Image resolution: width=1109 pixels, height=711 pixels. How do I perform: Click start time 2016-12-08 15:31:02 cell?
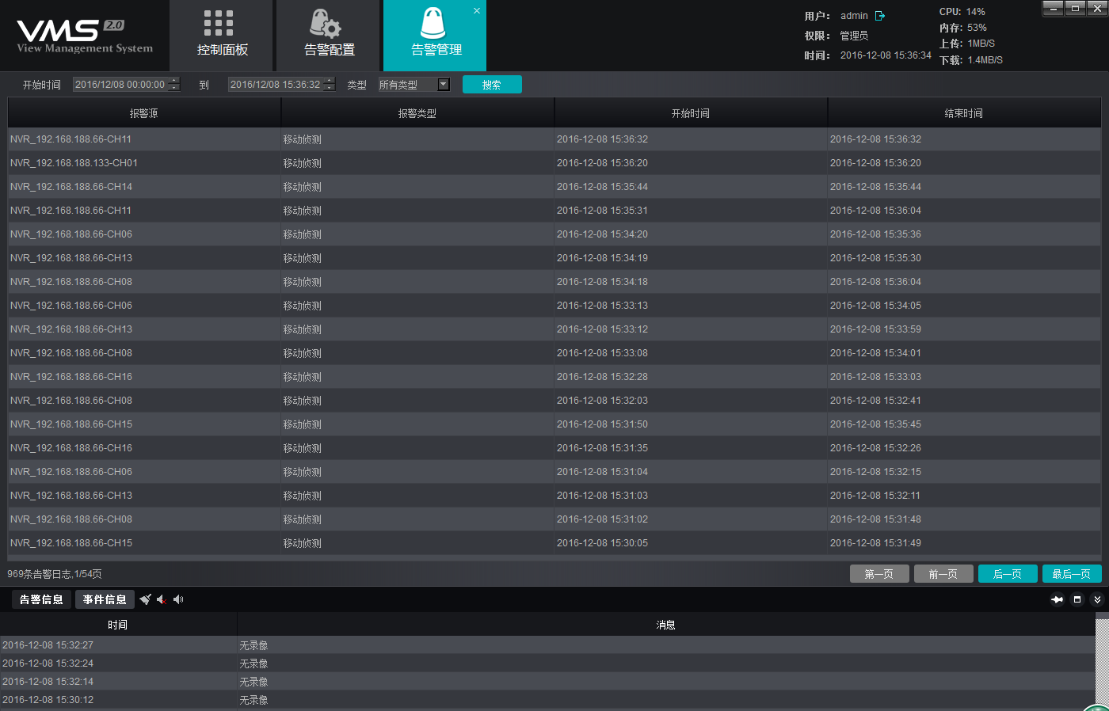point(691,519)
